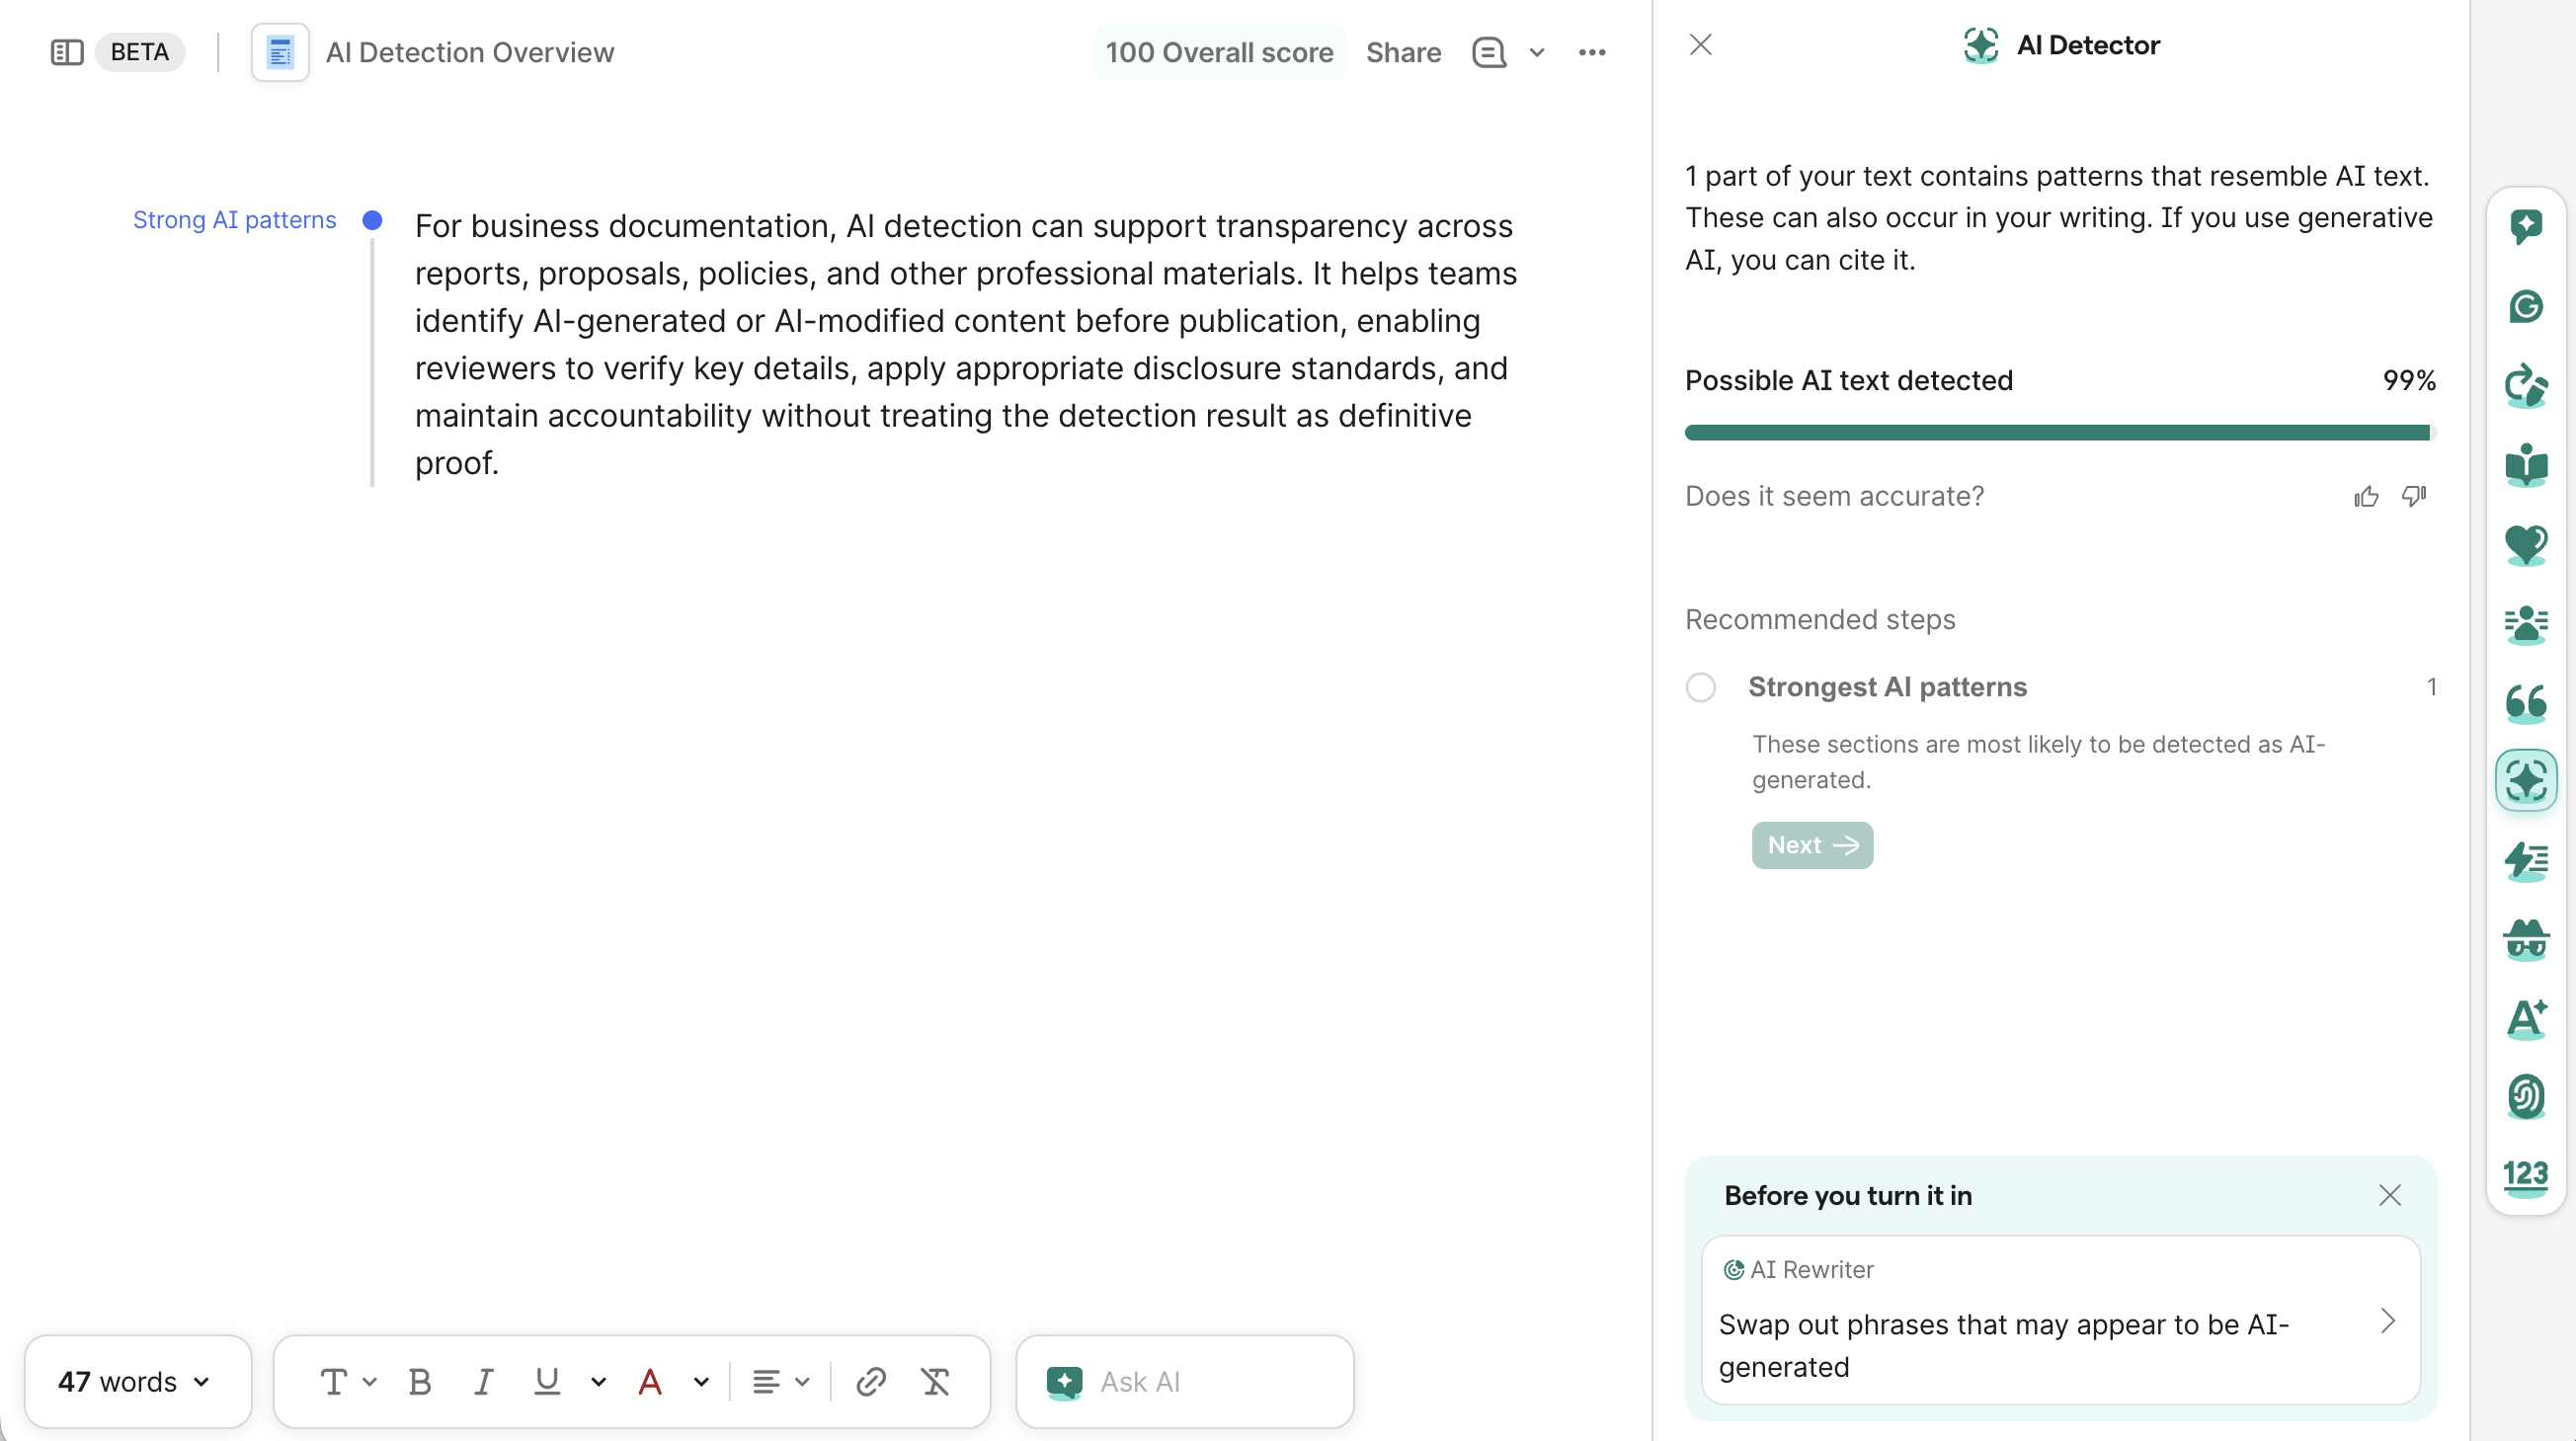Open the fingerprint authorship sidebar icon
Screen dimensions: 2576x1441
2526,1097
